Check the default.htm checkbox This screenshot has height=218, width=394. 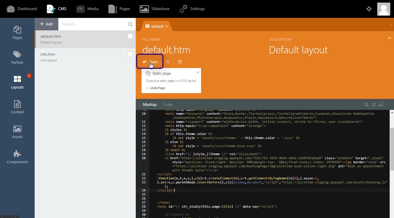(130, 36)
